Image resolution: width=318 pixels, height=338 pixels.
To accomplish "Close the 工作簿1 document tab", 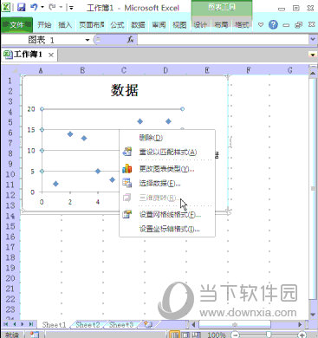I will coord(51,55).
